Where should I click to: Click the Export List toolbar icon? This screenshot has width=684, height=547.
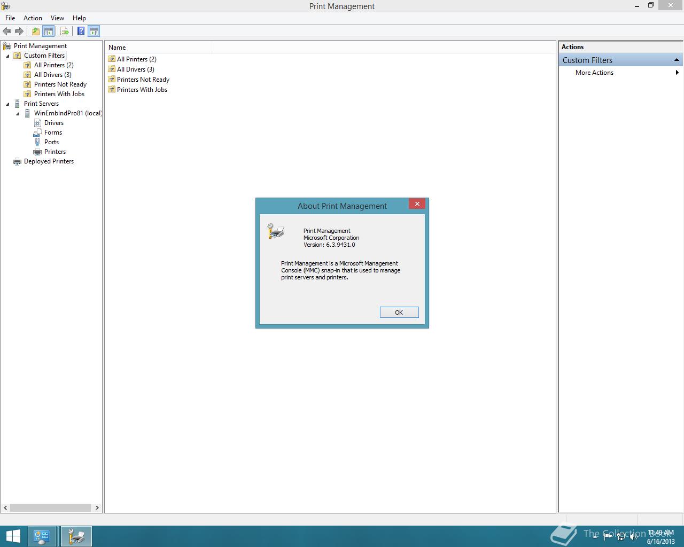[x=64, y=31]
